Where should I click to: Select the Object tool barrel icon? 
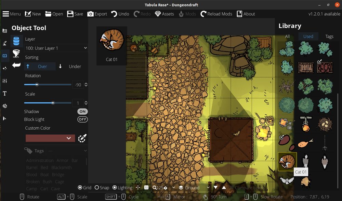click(16, 41)
